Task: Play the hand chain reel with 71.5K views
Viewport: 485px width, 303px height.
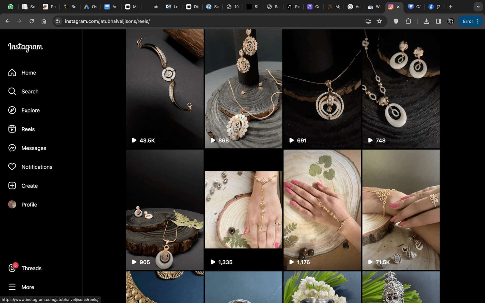Action: (x=401, y=210)
